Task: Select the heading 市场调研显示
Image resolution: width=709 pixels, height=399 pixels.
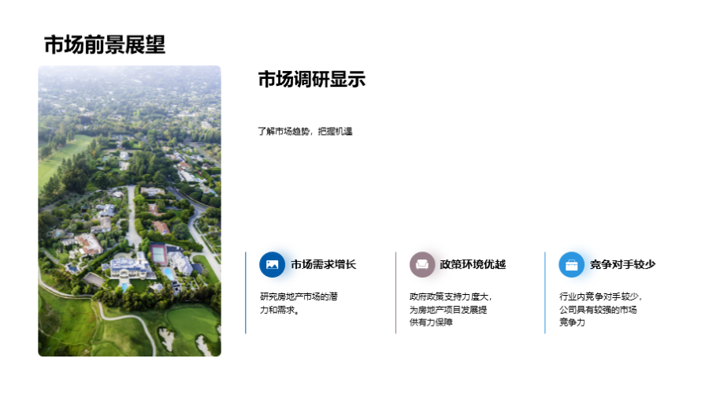Action: click(x=312, y=80)
